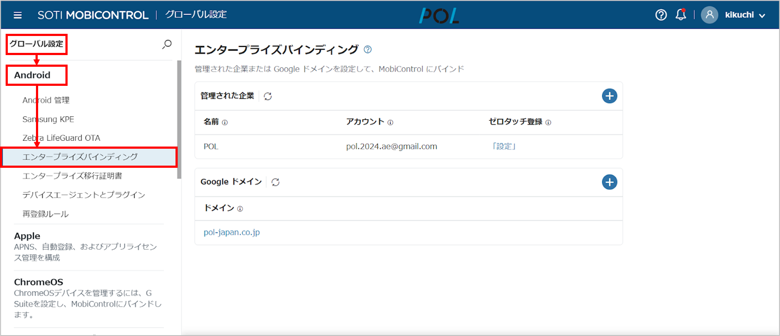Click the sidebar vertical scrollbar
The width and height of the screenshot is (780, 336).
(179, 120)
